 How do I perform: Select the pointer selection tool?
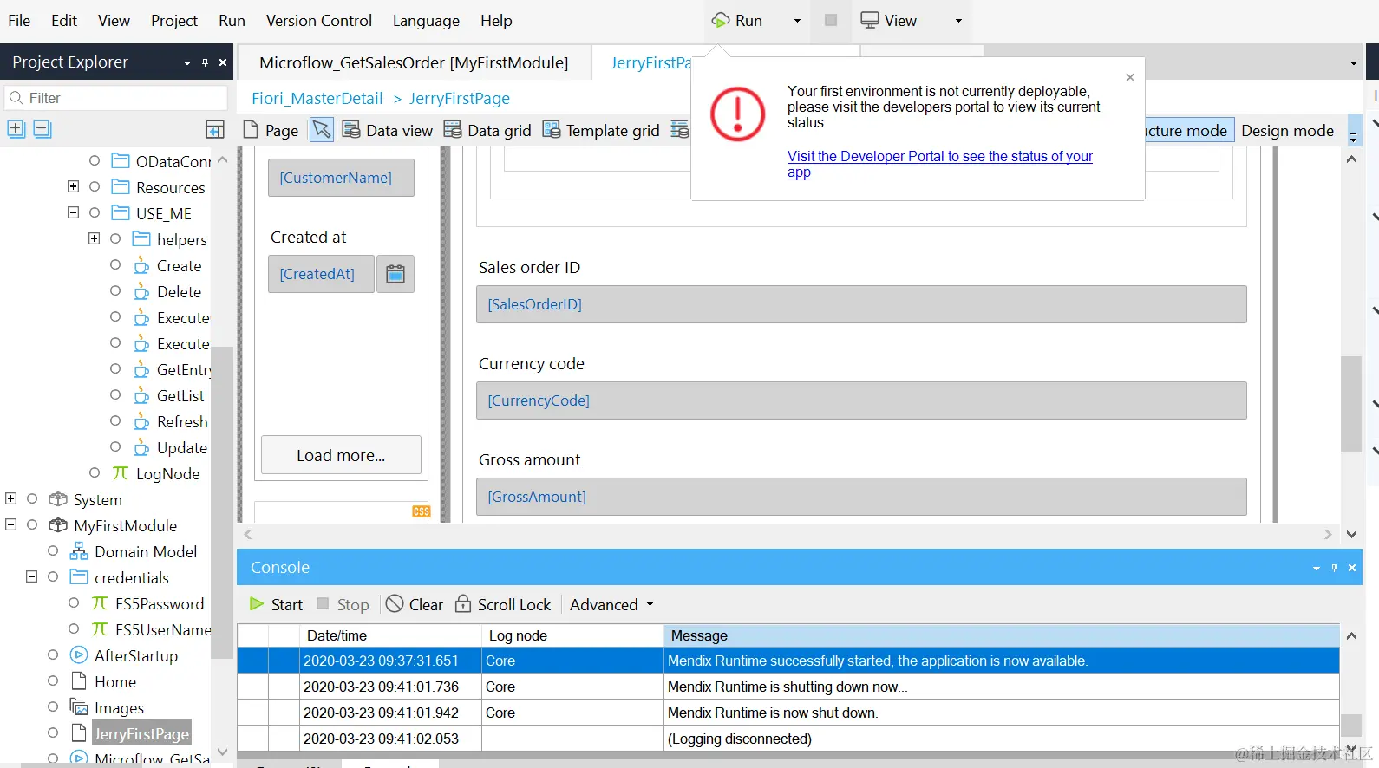(x=321, y=130)
